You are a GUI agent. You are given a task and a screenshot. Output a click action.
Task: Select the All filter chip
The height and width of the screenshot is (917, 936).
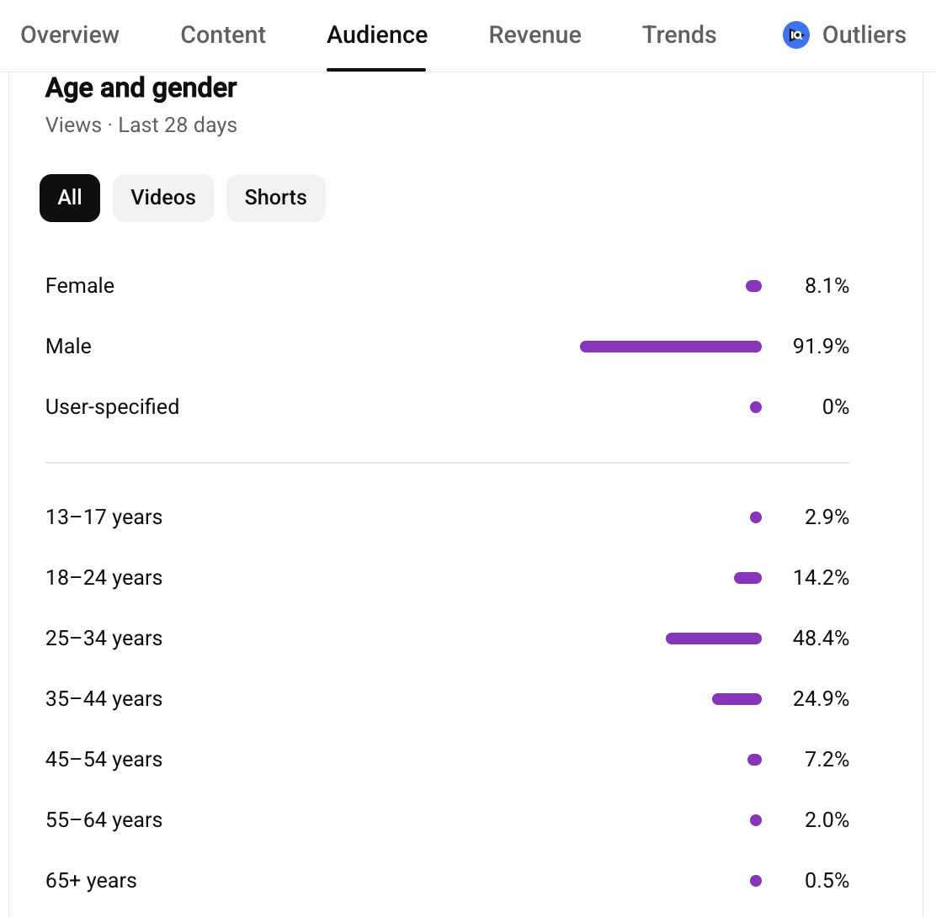pyautogui.click(x=70, y=198)
